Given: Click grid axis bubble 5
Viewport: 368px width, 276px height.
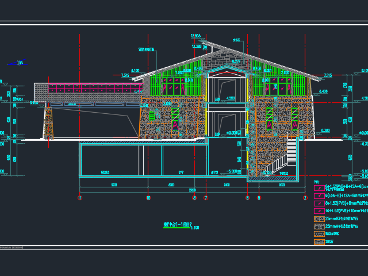Looking at the screenshot, I should click(x=259, y=198).
